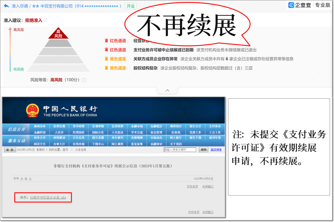Open the 支付体系 menu item
The width and height of the screenshot is (334, 222).
[x=215, y=126]
